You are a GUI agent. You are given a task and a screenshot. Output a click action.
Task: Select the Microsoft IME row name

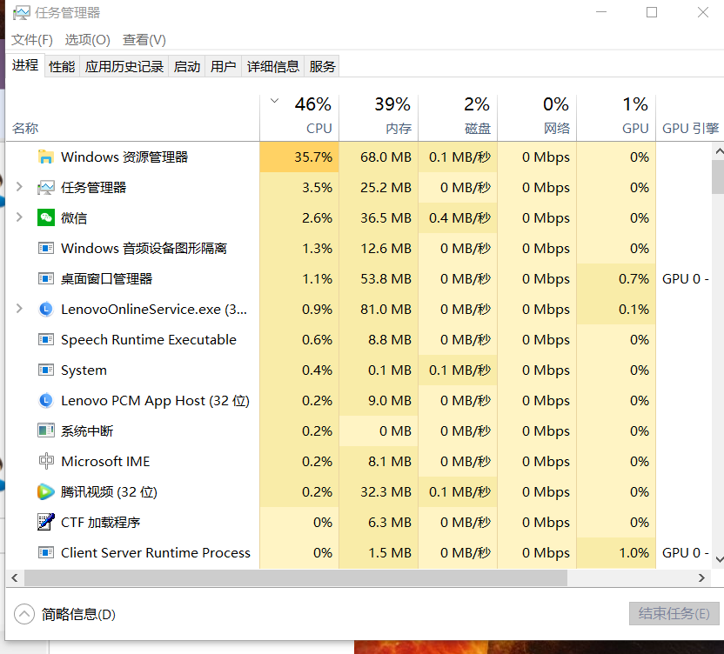(105, 462)
